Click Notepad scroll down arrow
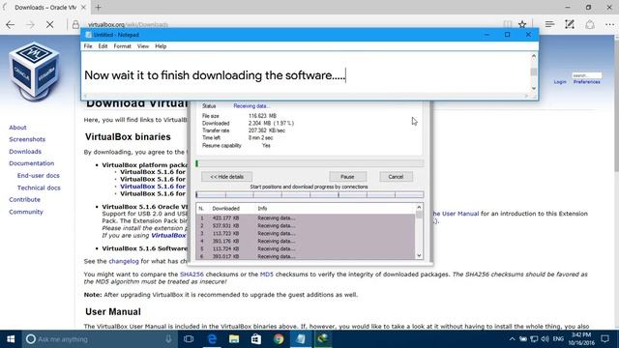619x348 pixels. tap(534, 88)
